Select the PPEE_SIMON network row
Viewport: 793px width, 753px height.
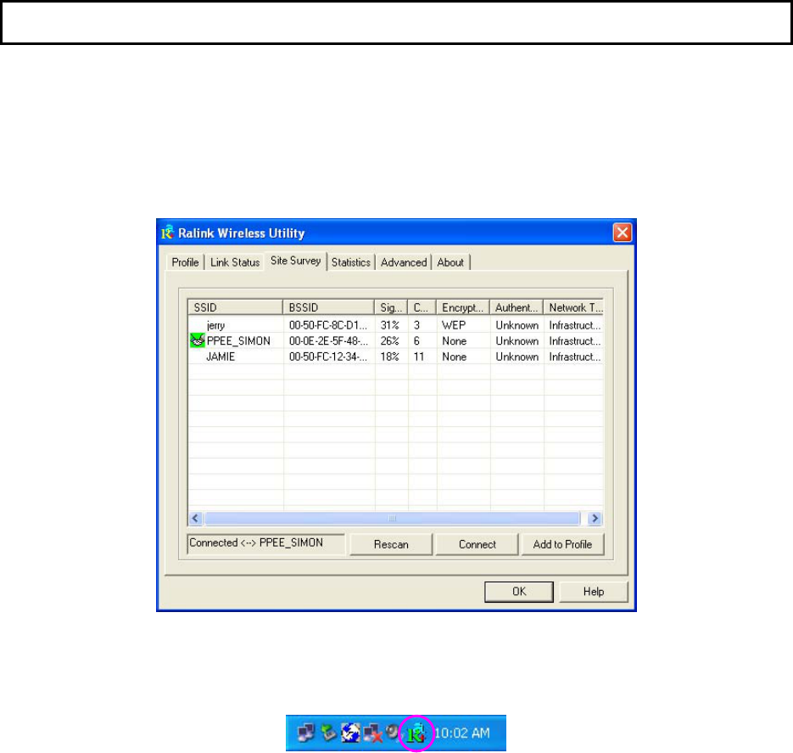click(x=396, y=340)
